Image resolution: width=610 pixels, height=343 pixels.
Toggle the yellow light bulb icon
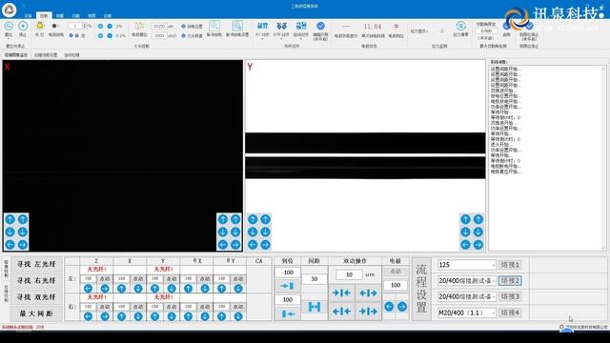click(x=40, y=26)
